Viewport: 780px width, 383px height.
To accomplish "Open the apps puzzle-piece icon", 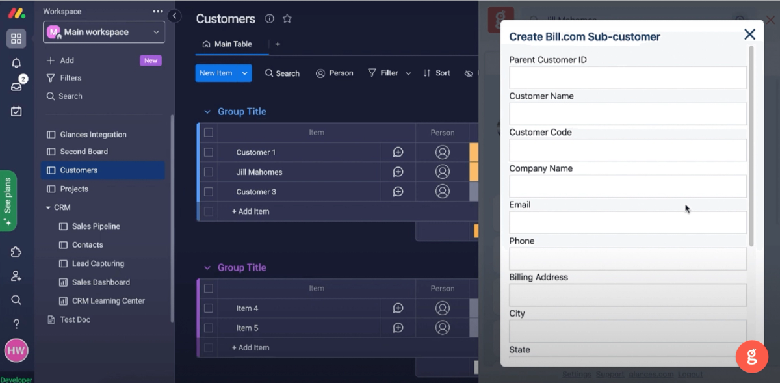I will click(16, 252).
